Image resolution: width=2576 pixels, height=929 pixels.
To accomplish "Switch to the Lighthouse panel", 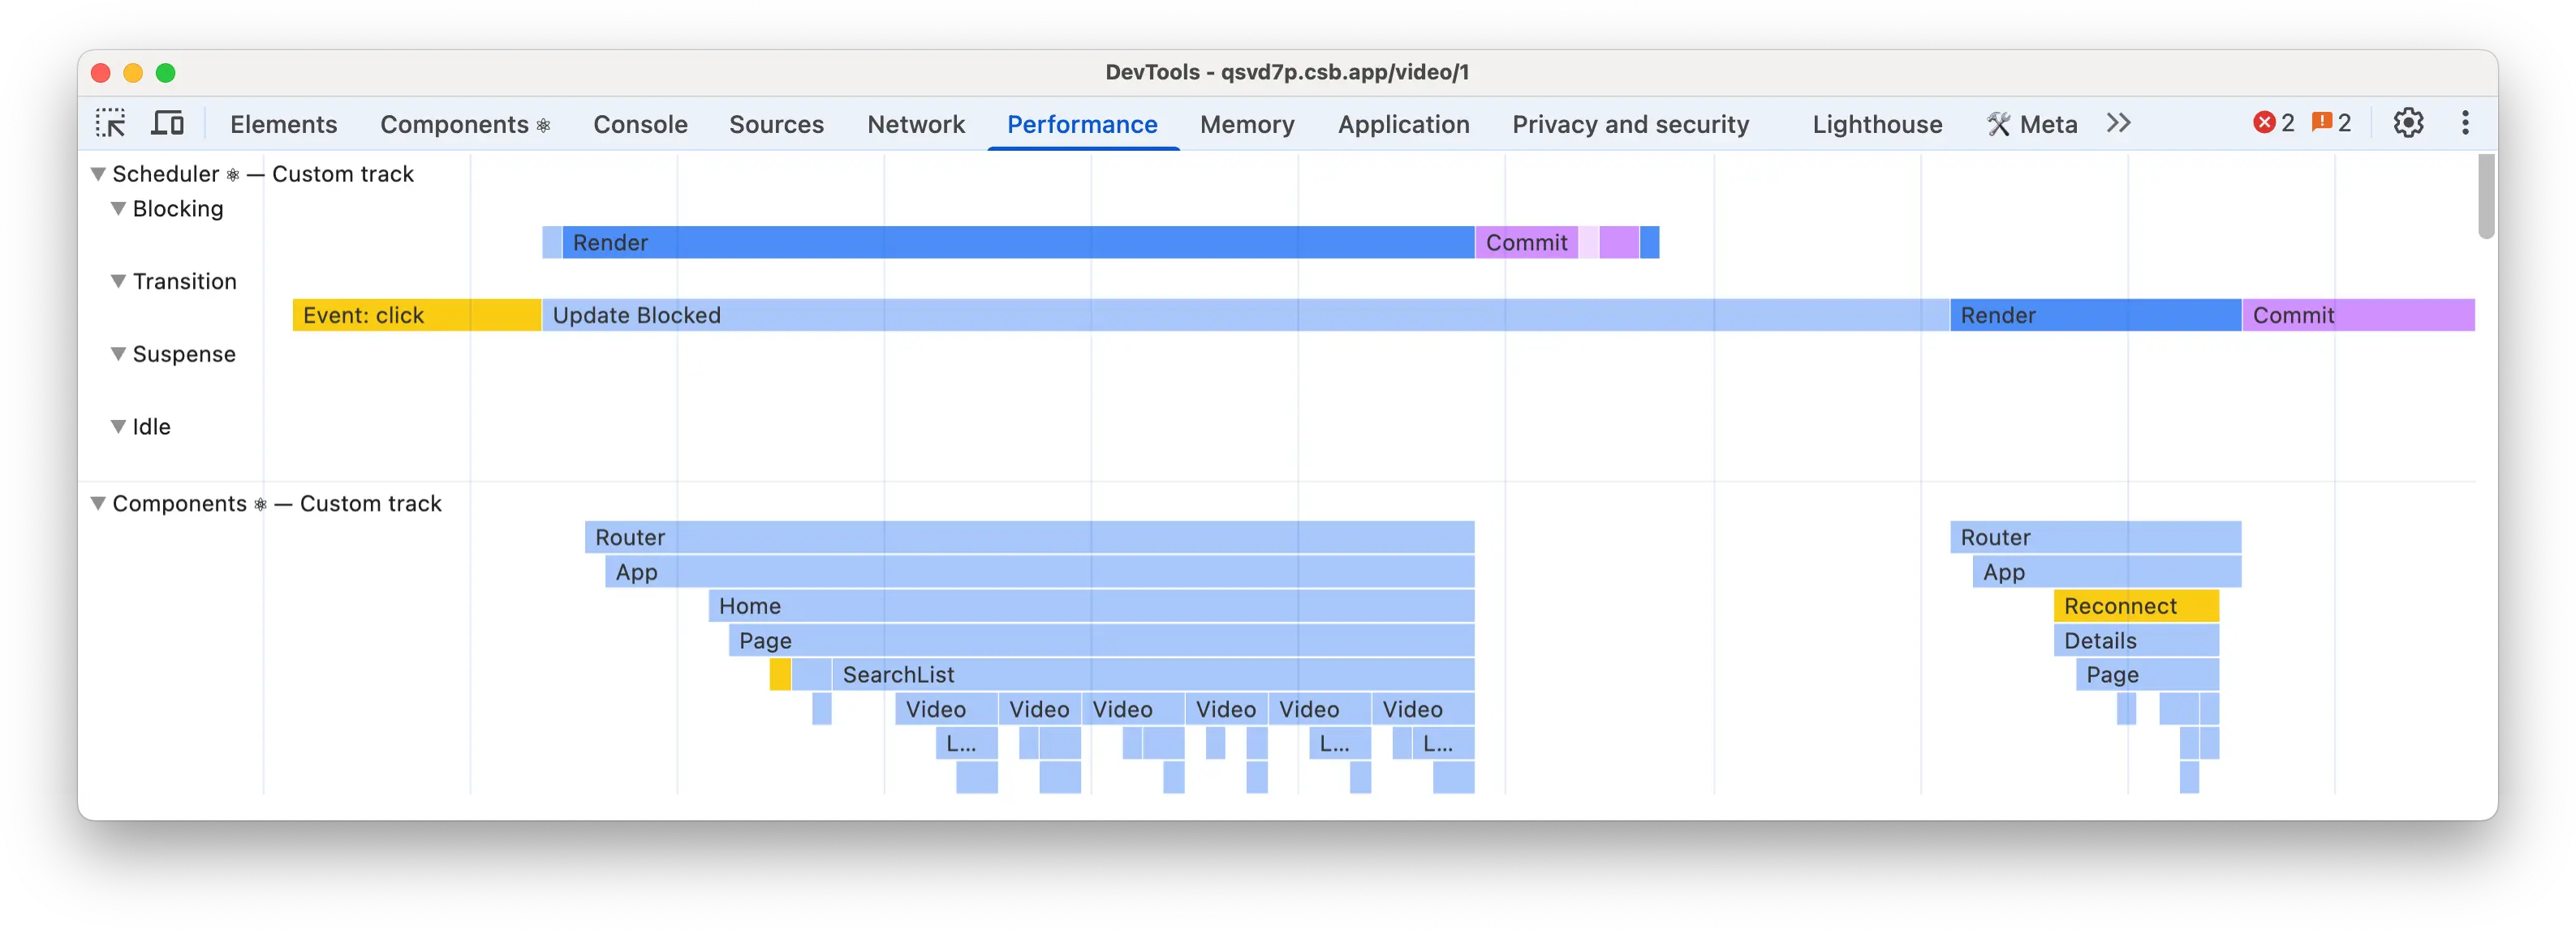I will [1877, 124].
